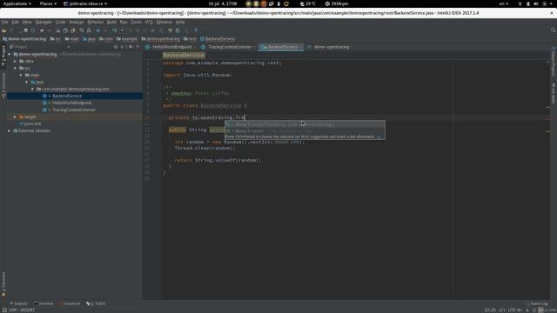Collapse the java folder node
The height and width of the screenshot is (313, 557).
27,82
